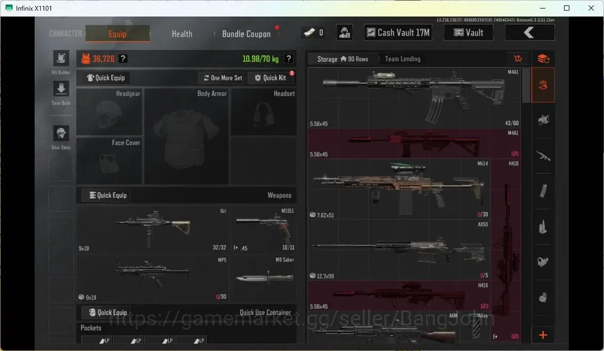Switch to the Equip tab

[118, 34]
